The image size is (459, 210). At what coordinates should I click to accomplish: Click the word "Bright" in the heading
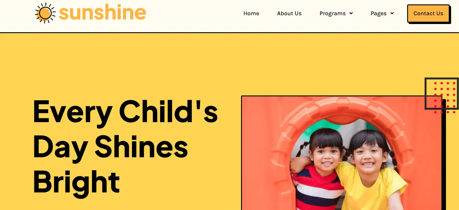(76, 182)
